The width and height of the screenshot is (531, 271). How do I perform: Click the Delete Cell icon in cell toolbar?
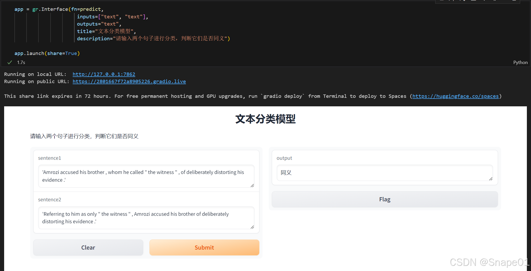coord(495,1)
